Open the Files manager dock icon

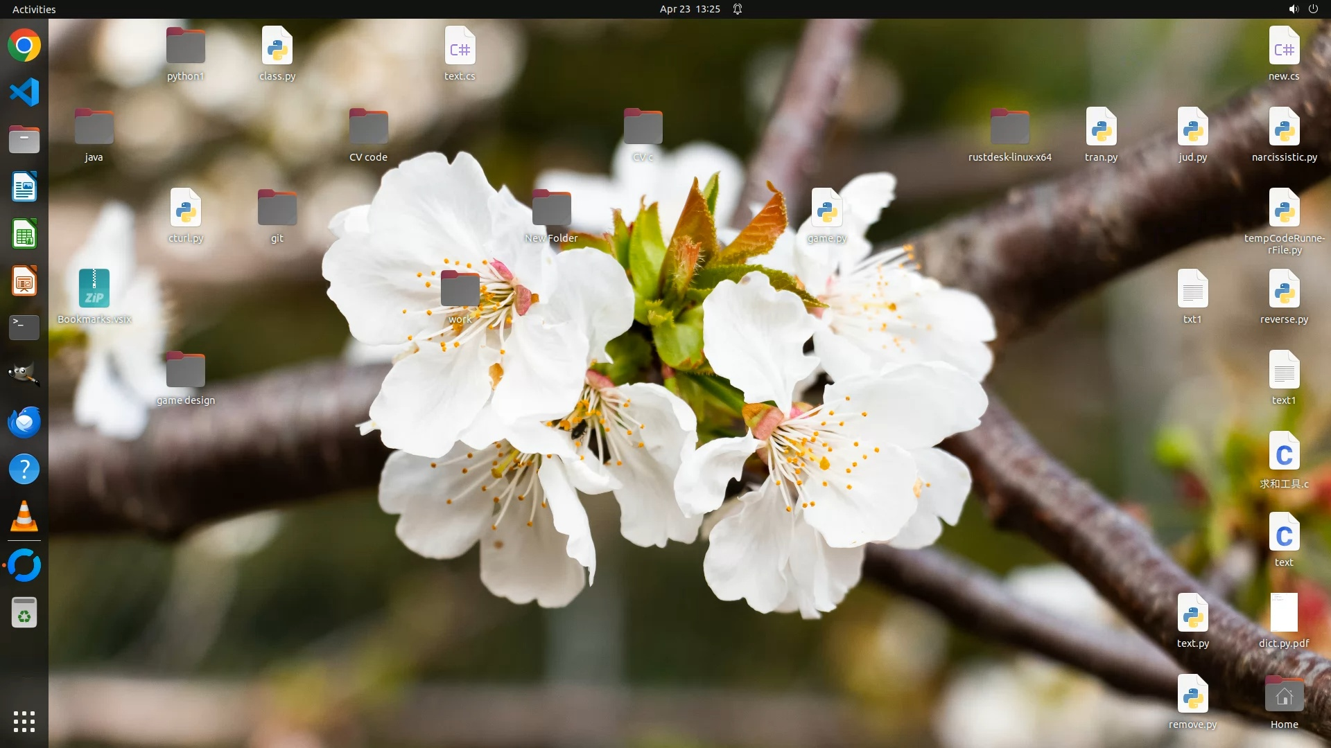(x=24, y=140)
